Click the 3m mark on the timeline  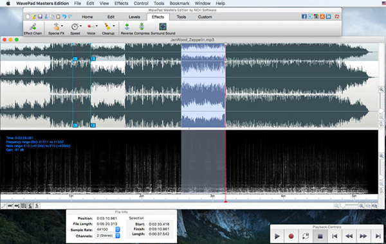click(212, 196)
